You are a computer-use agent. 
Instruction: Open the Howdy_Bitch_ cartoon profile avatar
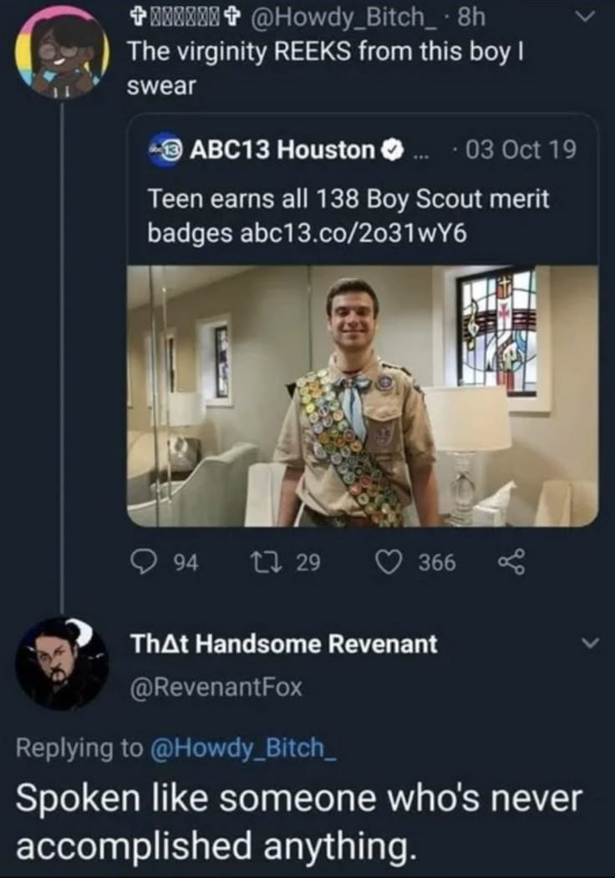[x=61, y=53]
